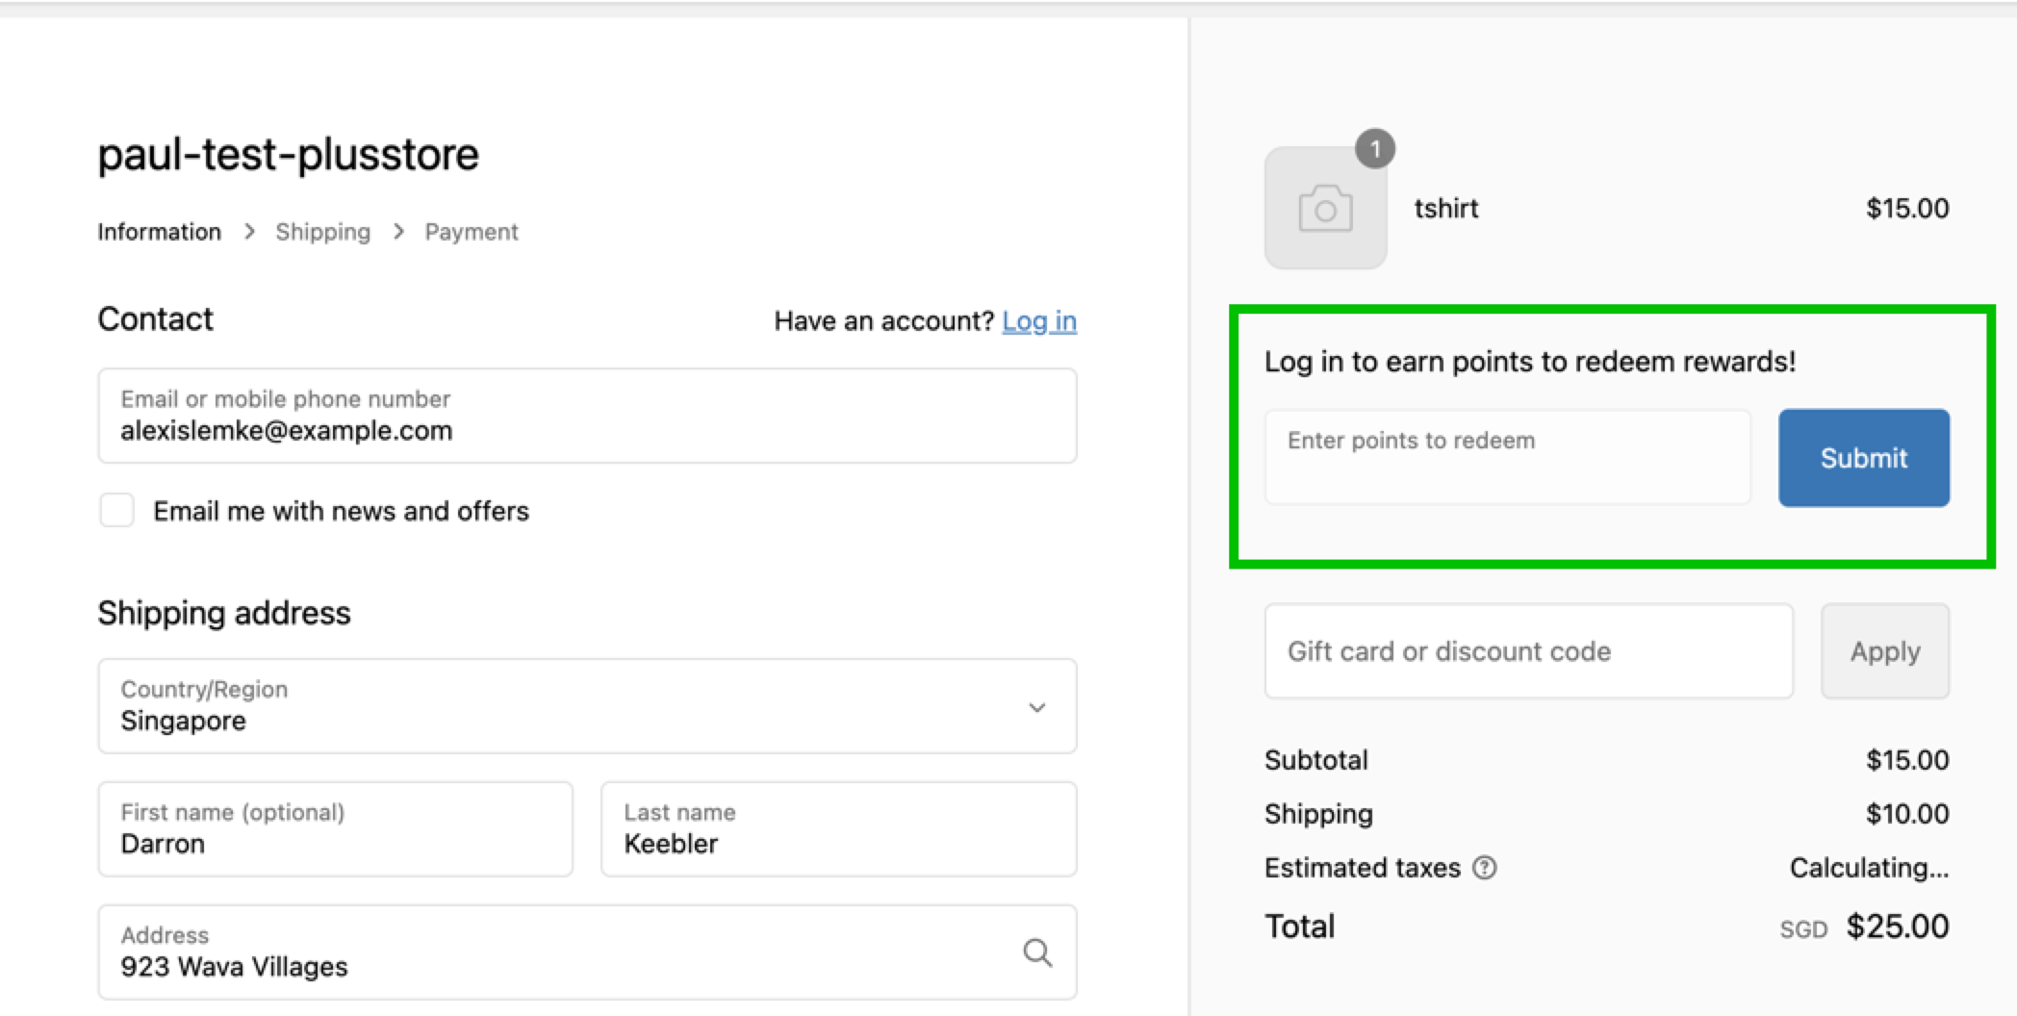Click the Last name field containing Keebler

click(837, 829)
